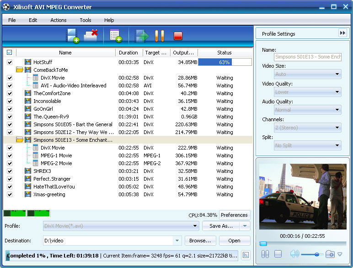This screenshot has width=353, height=268.
Task: Click the Save As... button
Action: pos(221,226)
